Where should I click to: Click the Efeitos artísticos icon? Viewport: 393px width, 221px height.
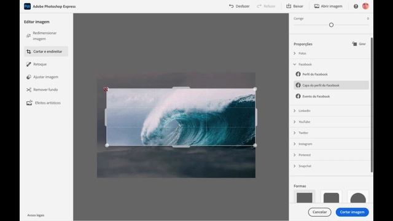click(29, 103)
